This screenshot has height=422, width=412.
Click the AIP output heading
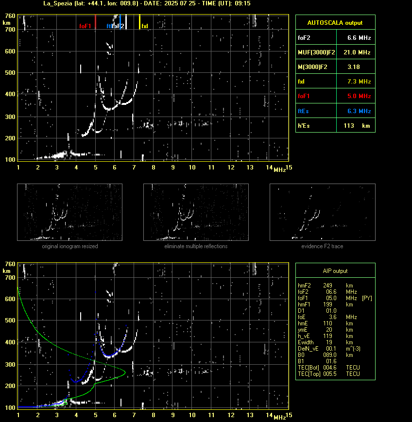(335, 271)
